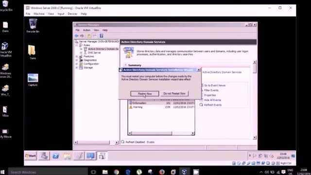Click Enable refresh link at bottom
The image size is (311, 175).
tap(151, 142)
